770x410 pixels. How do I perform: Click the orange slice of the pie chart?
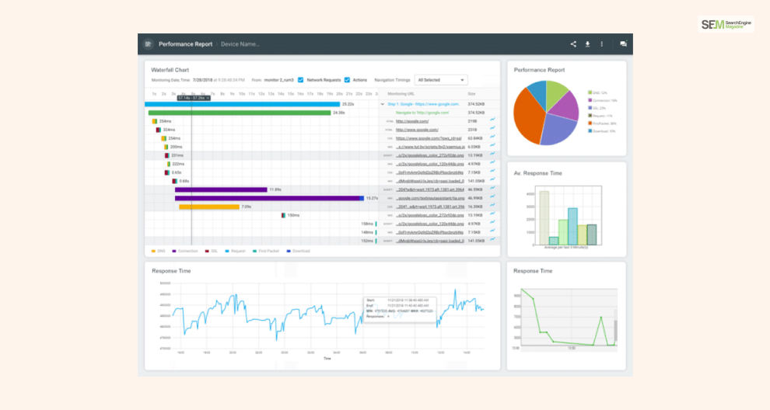coord(528,115)
